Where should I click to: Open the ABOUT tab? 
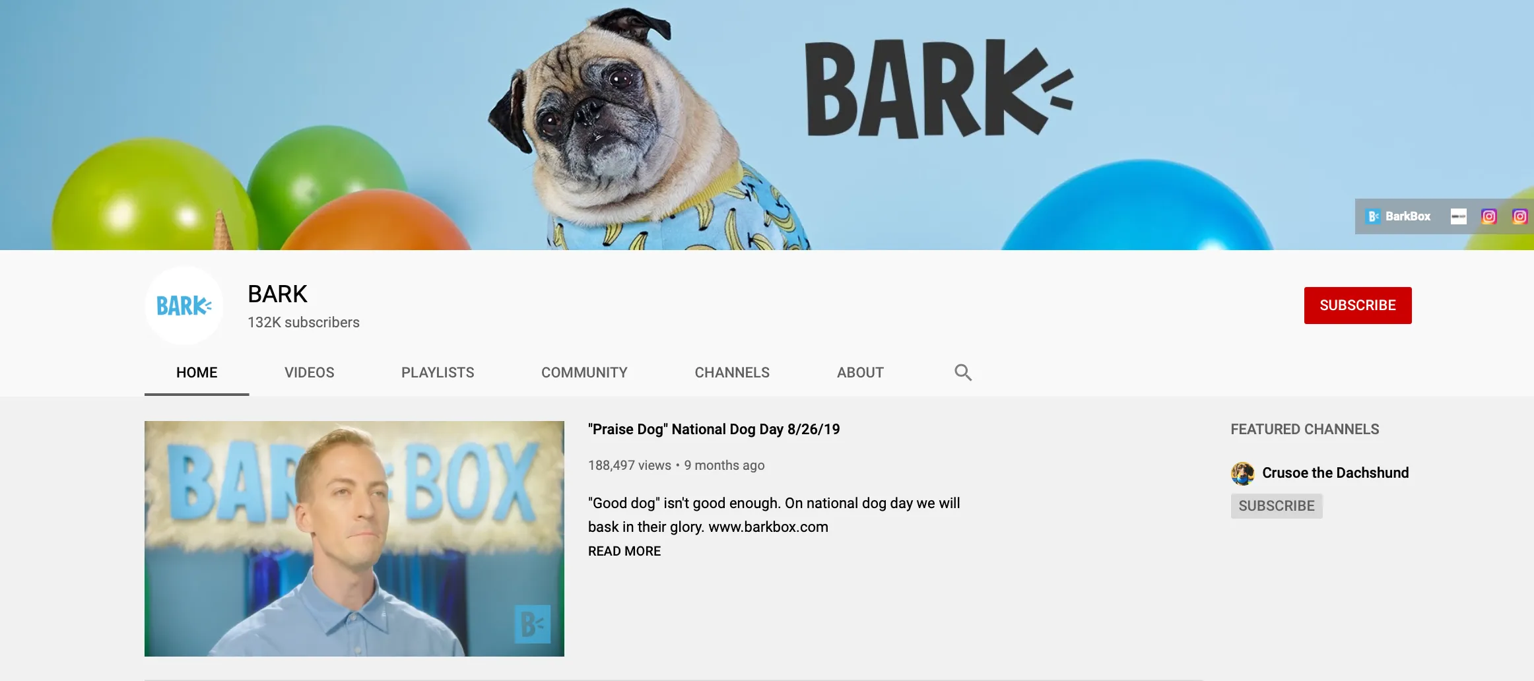[860, 373]
